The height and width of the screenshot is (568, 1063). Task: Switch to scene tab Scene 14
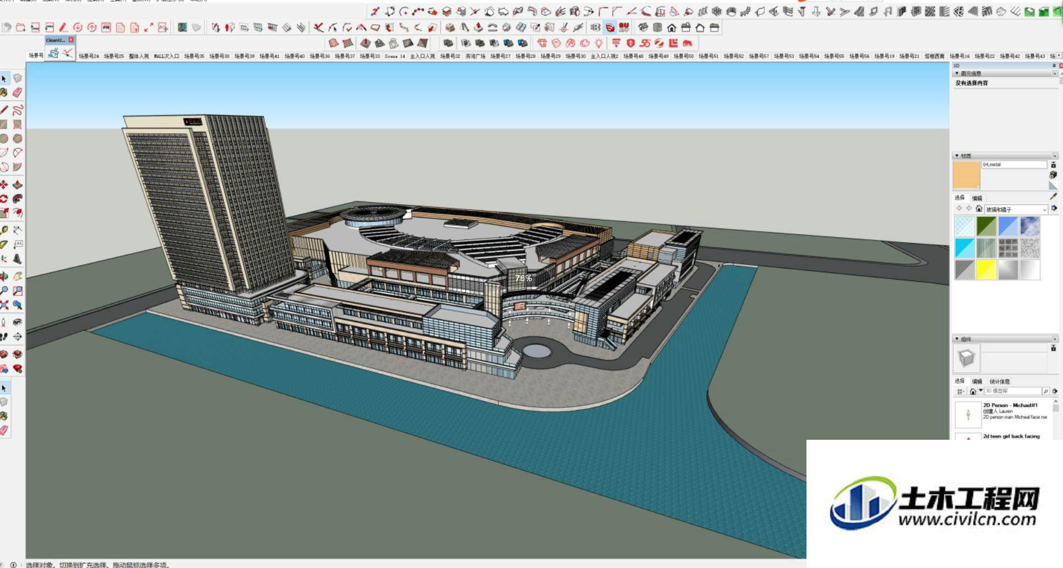(x=395, y=56)
